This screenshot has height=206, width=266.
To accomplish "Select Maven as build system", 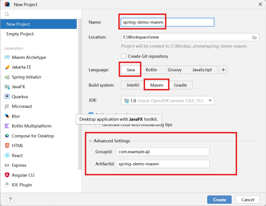I will coord(157,85).
